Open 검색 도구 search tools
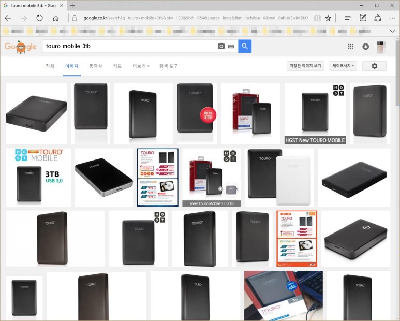This screenshot has height=321, width=400. (168, 66)
